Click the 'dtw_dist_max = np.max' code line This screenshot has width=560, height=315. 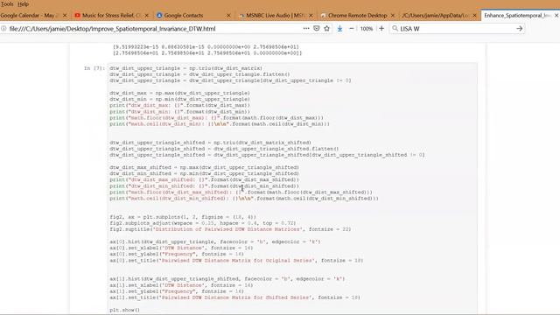(x=179, y=93)
